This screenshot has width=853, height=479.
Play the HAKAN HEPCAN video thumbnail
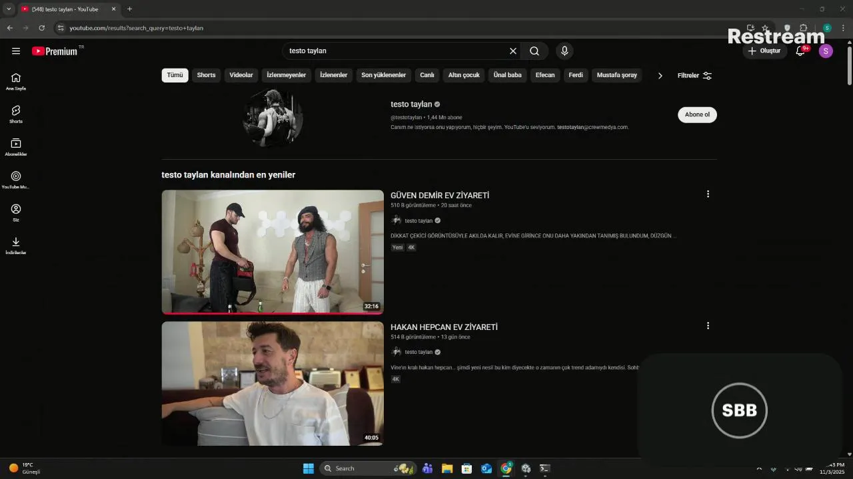coord(273,384)
